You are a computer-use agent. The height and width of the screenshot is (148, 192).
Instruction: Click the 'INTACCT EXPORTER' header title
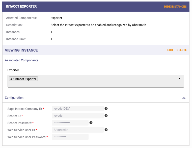click(21, 7)
